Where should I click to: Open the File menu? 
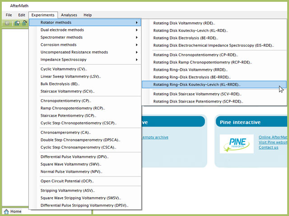[x=9, y=15]
